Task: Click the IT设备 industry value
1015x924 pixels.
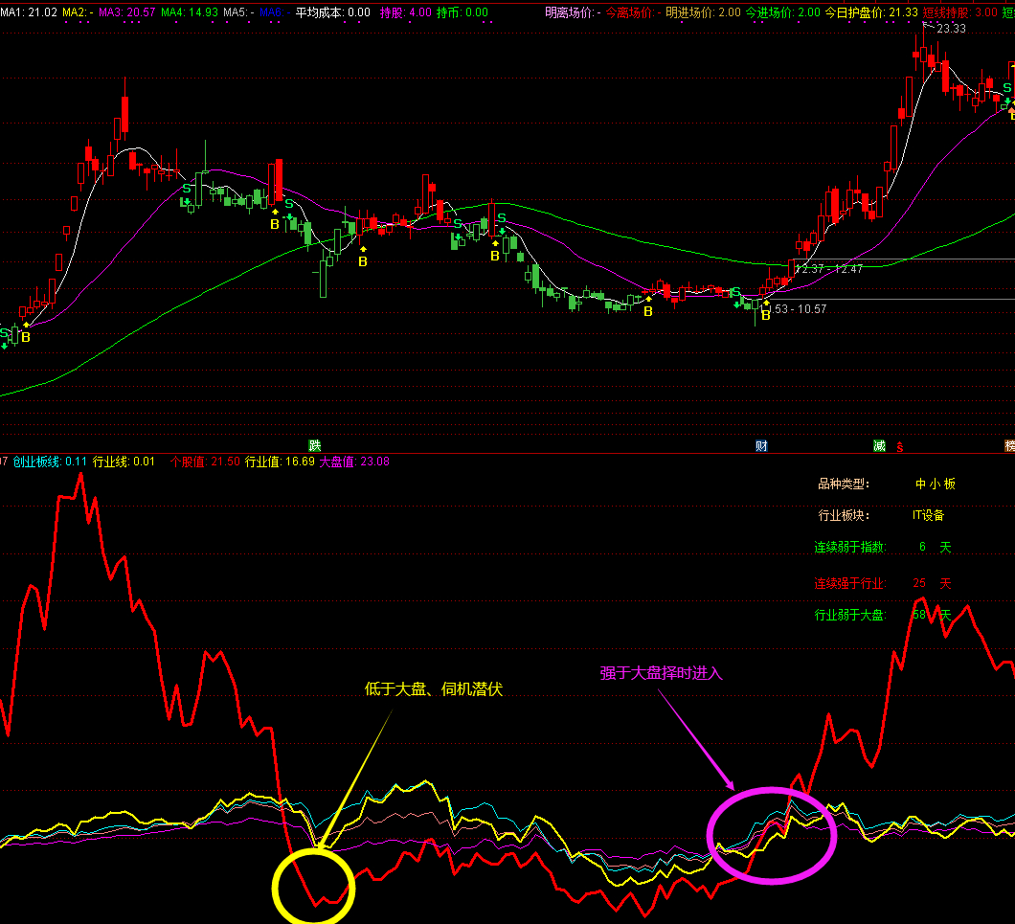Action: click(928, 515)
